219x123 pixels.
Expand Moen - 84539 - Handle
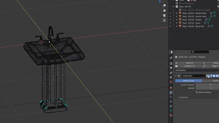coord(177,20)
